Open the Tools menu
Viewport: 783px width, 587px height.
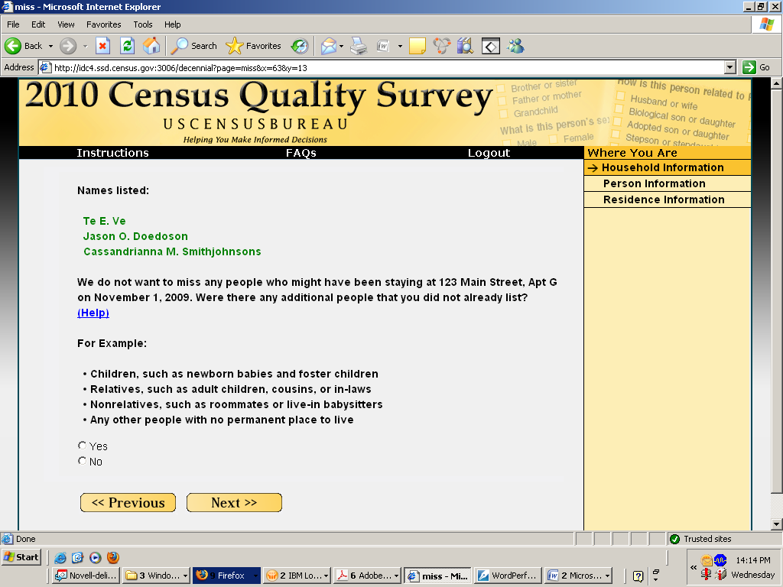point(142,24)
